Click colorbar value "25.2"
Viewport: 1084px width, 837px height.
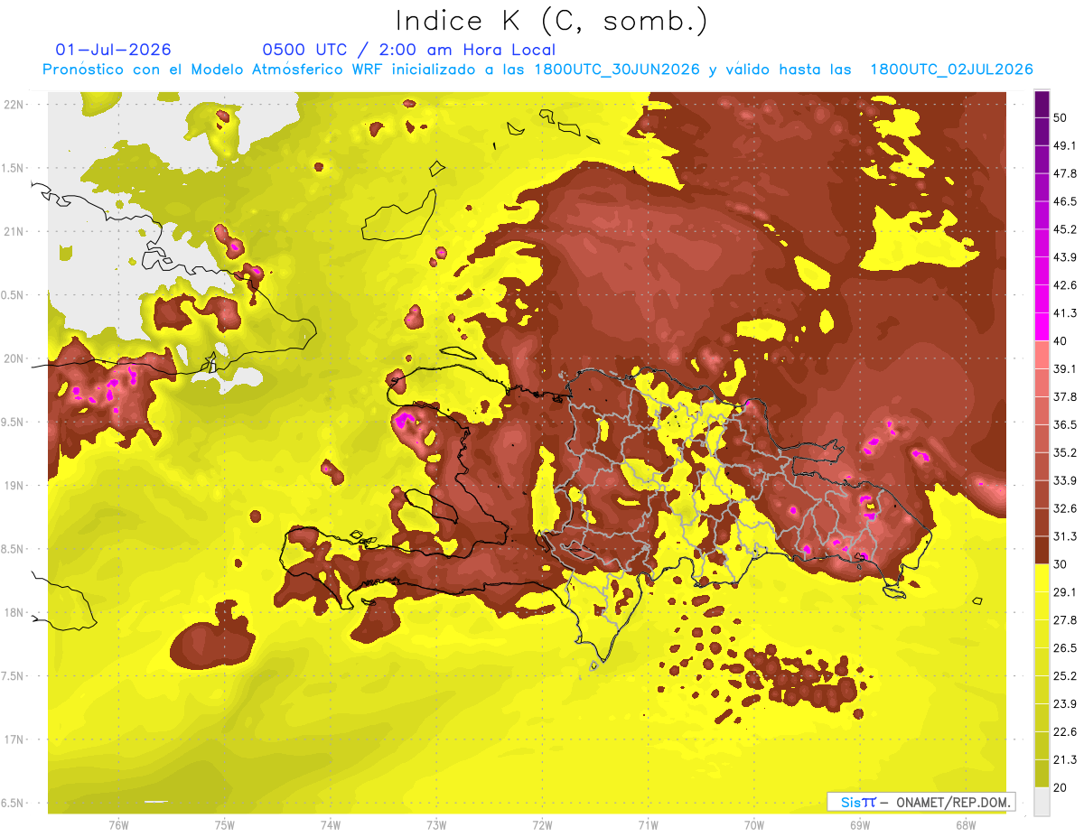coord(1065,676)
